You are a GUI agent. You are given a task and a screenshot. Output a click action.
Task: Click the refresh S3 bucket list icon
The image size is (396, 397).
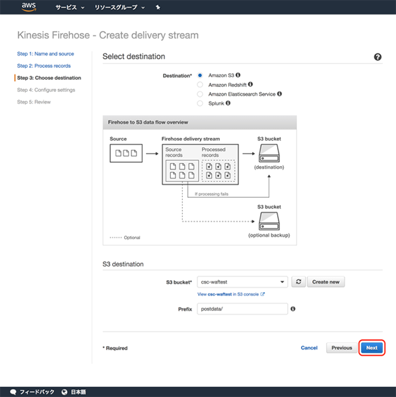[298, 282]
